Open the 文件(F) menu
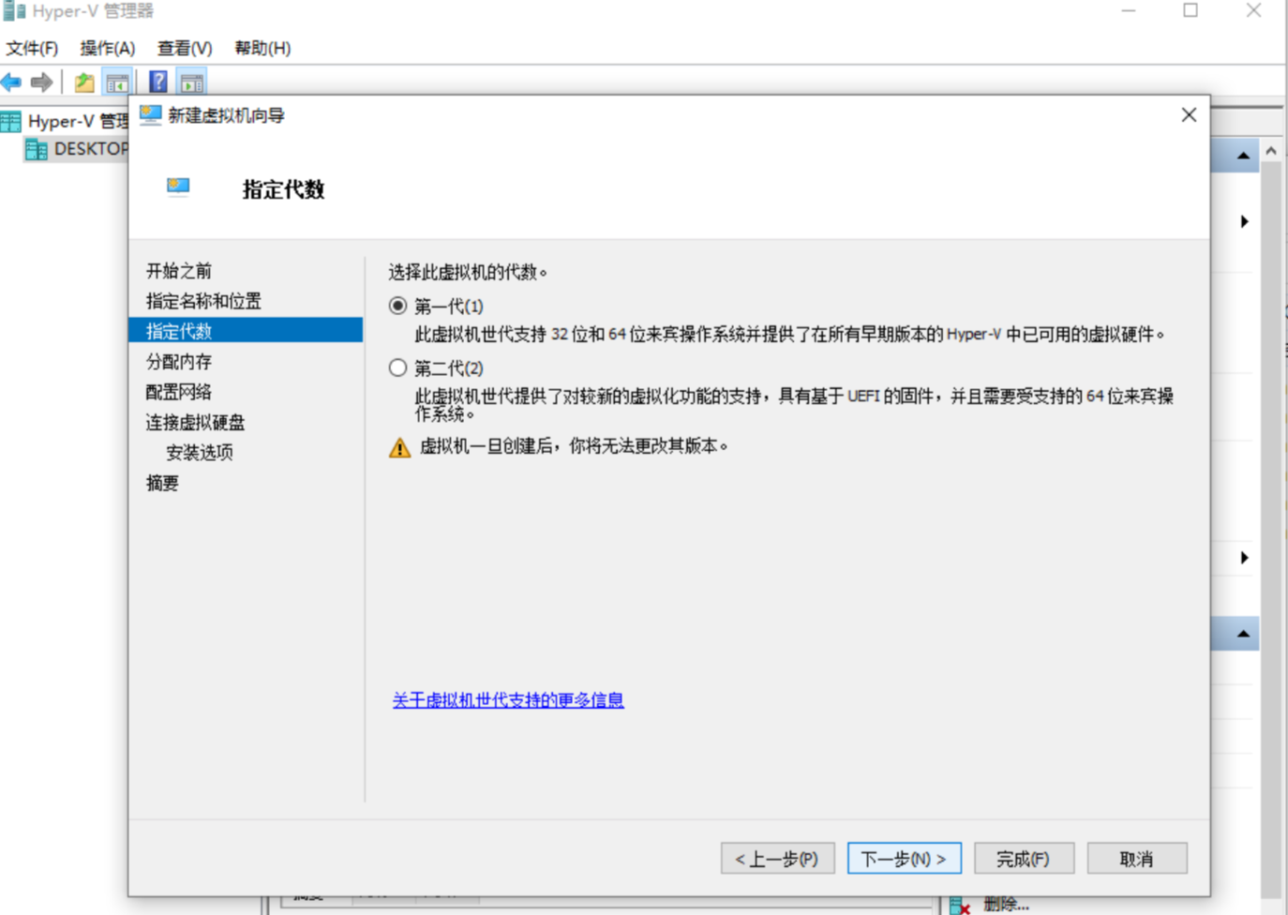The height and width of the screenshot is (915, 1288). 32,48
